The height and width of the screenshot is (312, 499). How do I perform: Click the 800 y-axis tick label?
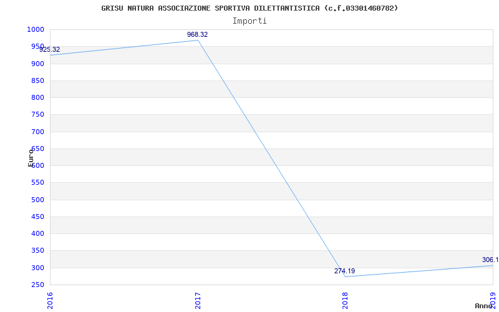pyautogui.click(x=37, y=98)
